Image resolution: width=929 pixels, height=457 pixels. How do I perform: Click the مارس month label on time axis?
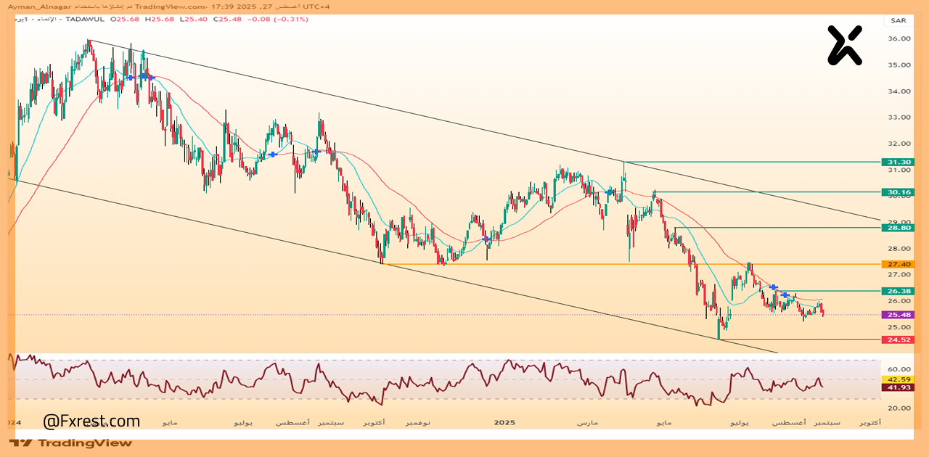[588, 422]
